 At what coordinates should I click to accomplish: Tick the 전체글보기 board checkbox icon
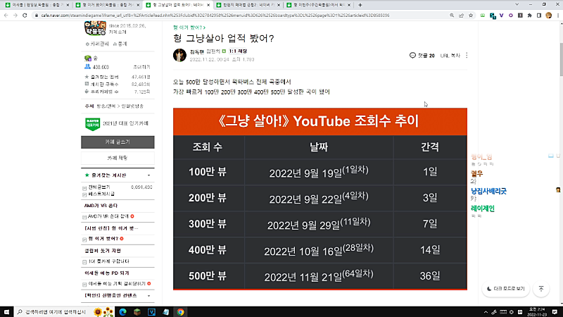click(84, 187)
